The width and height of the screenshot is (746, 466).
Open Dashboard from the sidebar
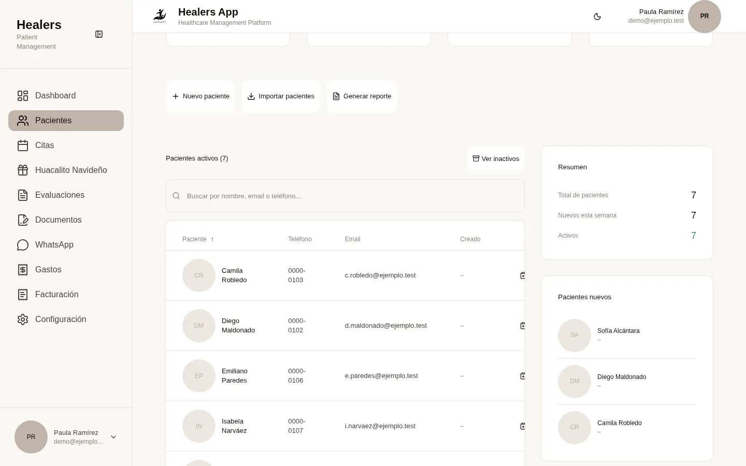click(x=66, y=96)
